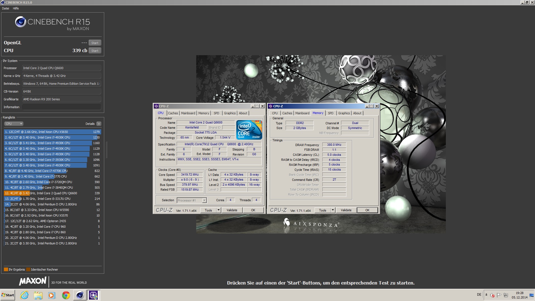Expand Tools dropdown arrow in right CPU-Z
The height and width of the screenshot is (301, 535).
click(x=333, y=210)
